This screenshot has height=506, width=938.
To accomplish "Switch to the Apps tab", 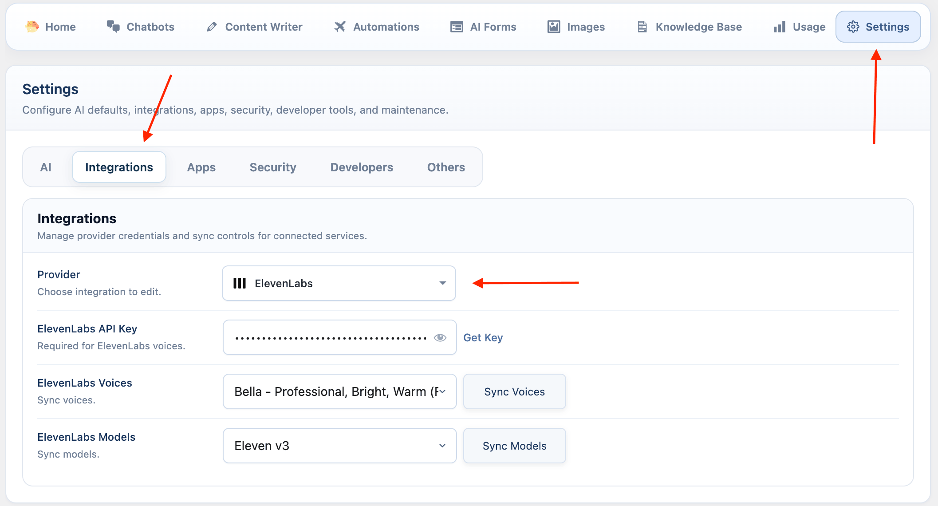I will click(201, 167).
